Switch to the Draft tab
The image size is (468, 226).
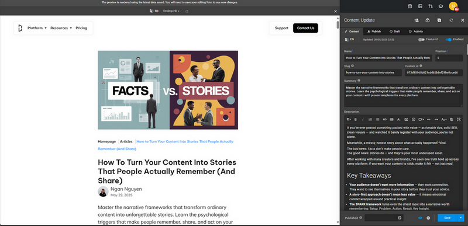395,32
